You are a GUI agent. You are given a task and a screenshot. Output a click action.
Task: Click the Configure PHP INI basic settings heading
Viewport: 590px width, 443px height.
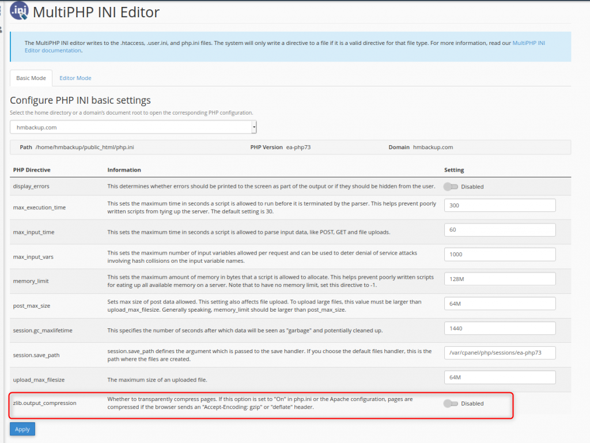(80, 100)
